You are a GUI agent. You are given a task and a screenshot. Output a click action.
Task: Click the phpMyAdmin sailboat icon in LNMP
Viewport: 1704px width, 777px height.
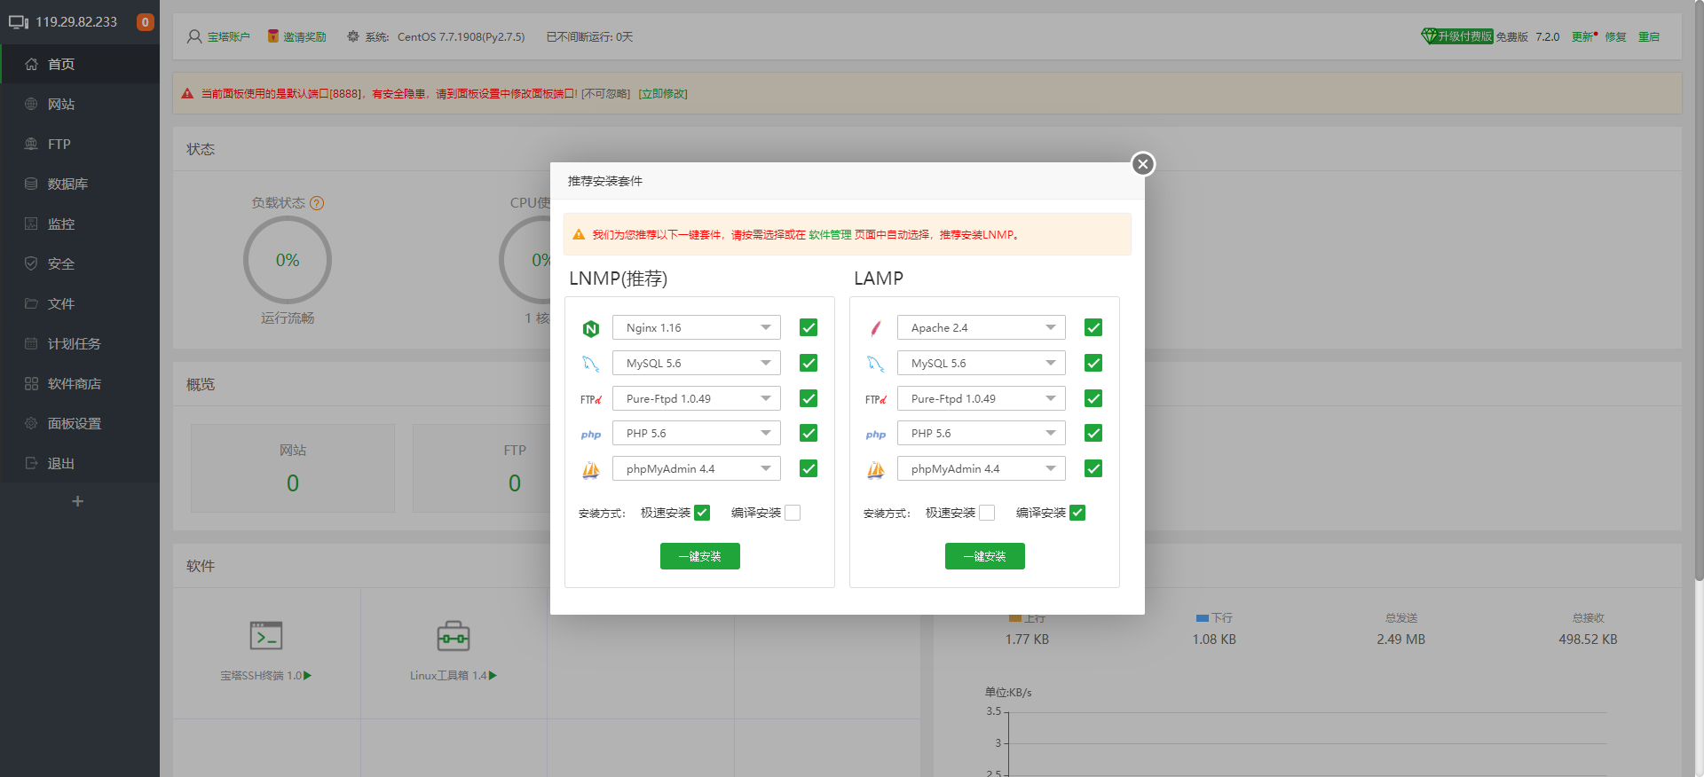(591, 470)
